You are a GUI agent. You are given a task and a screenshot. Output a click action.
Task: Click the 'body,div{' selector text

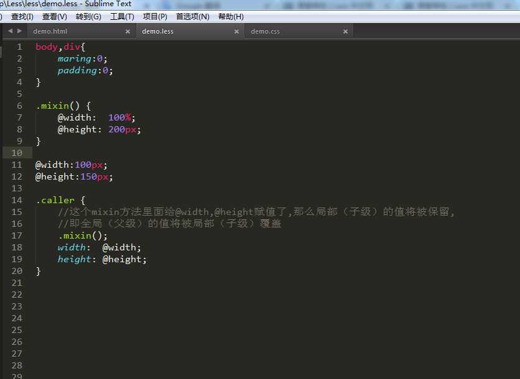coord(60,47)
